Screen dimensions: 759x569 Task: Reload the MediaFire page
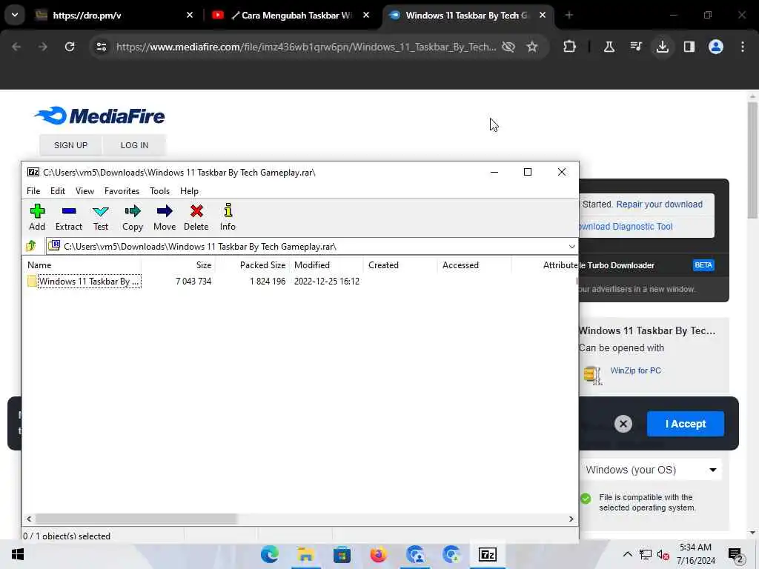click(70, 47)
